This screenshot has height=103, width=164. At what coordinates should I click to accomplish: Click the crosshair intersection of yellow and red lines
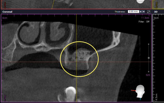click(77, 62)
